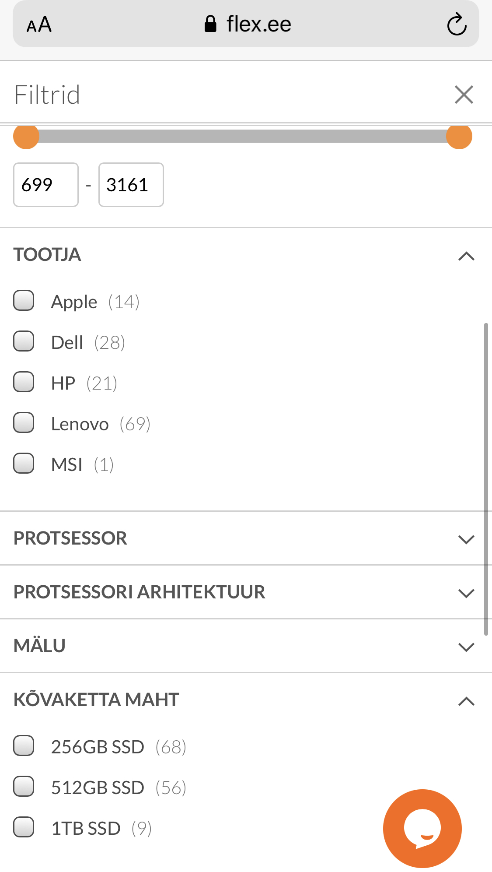Close the Filtrid filter panel

click(464, 95)
